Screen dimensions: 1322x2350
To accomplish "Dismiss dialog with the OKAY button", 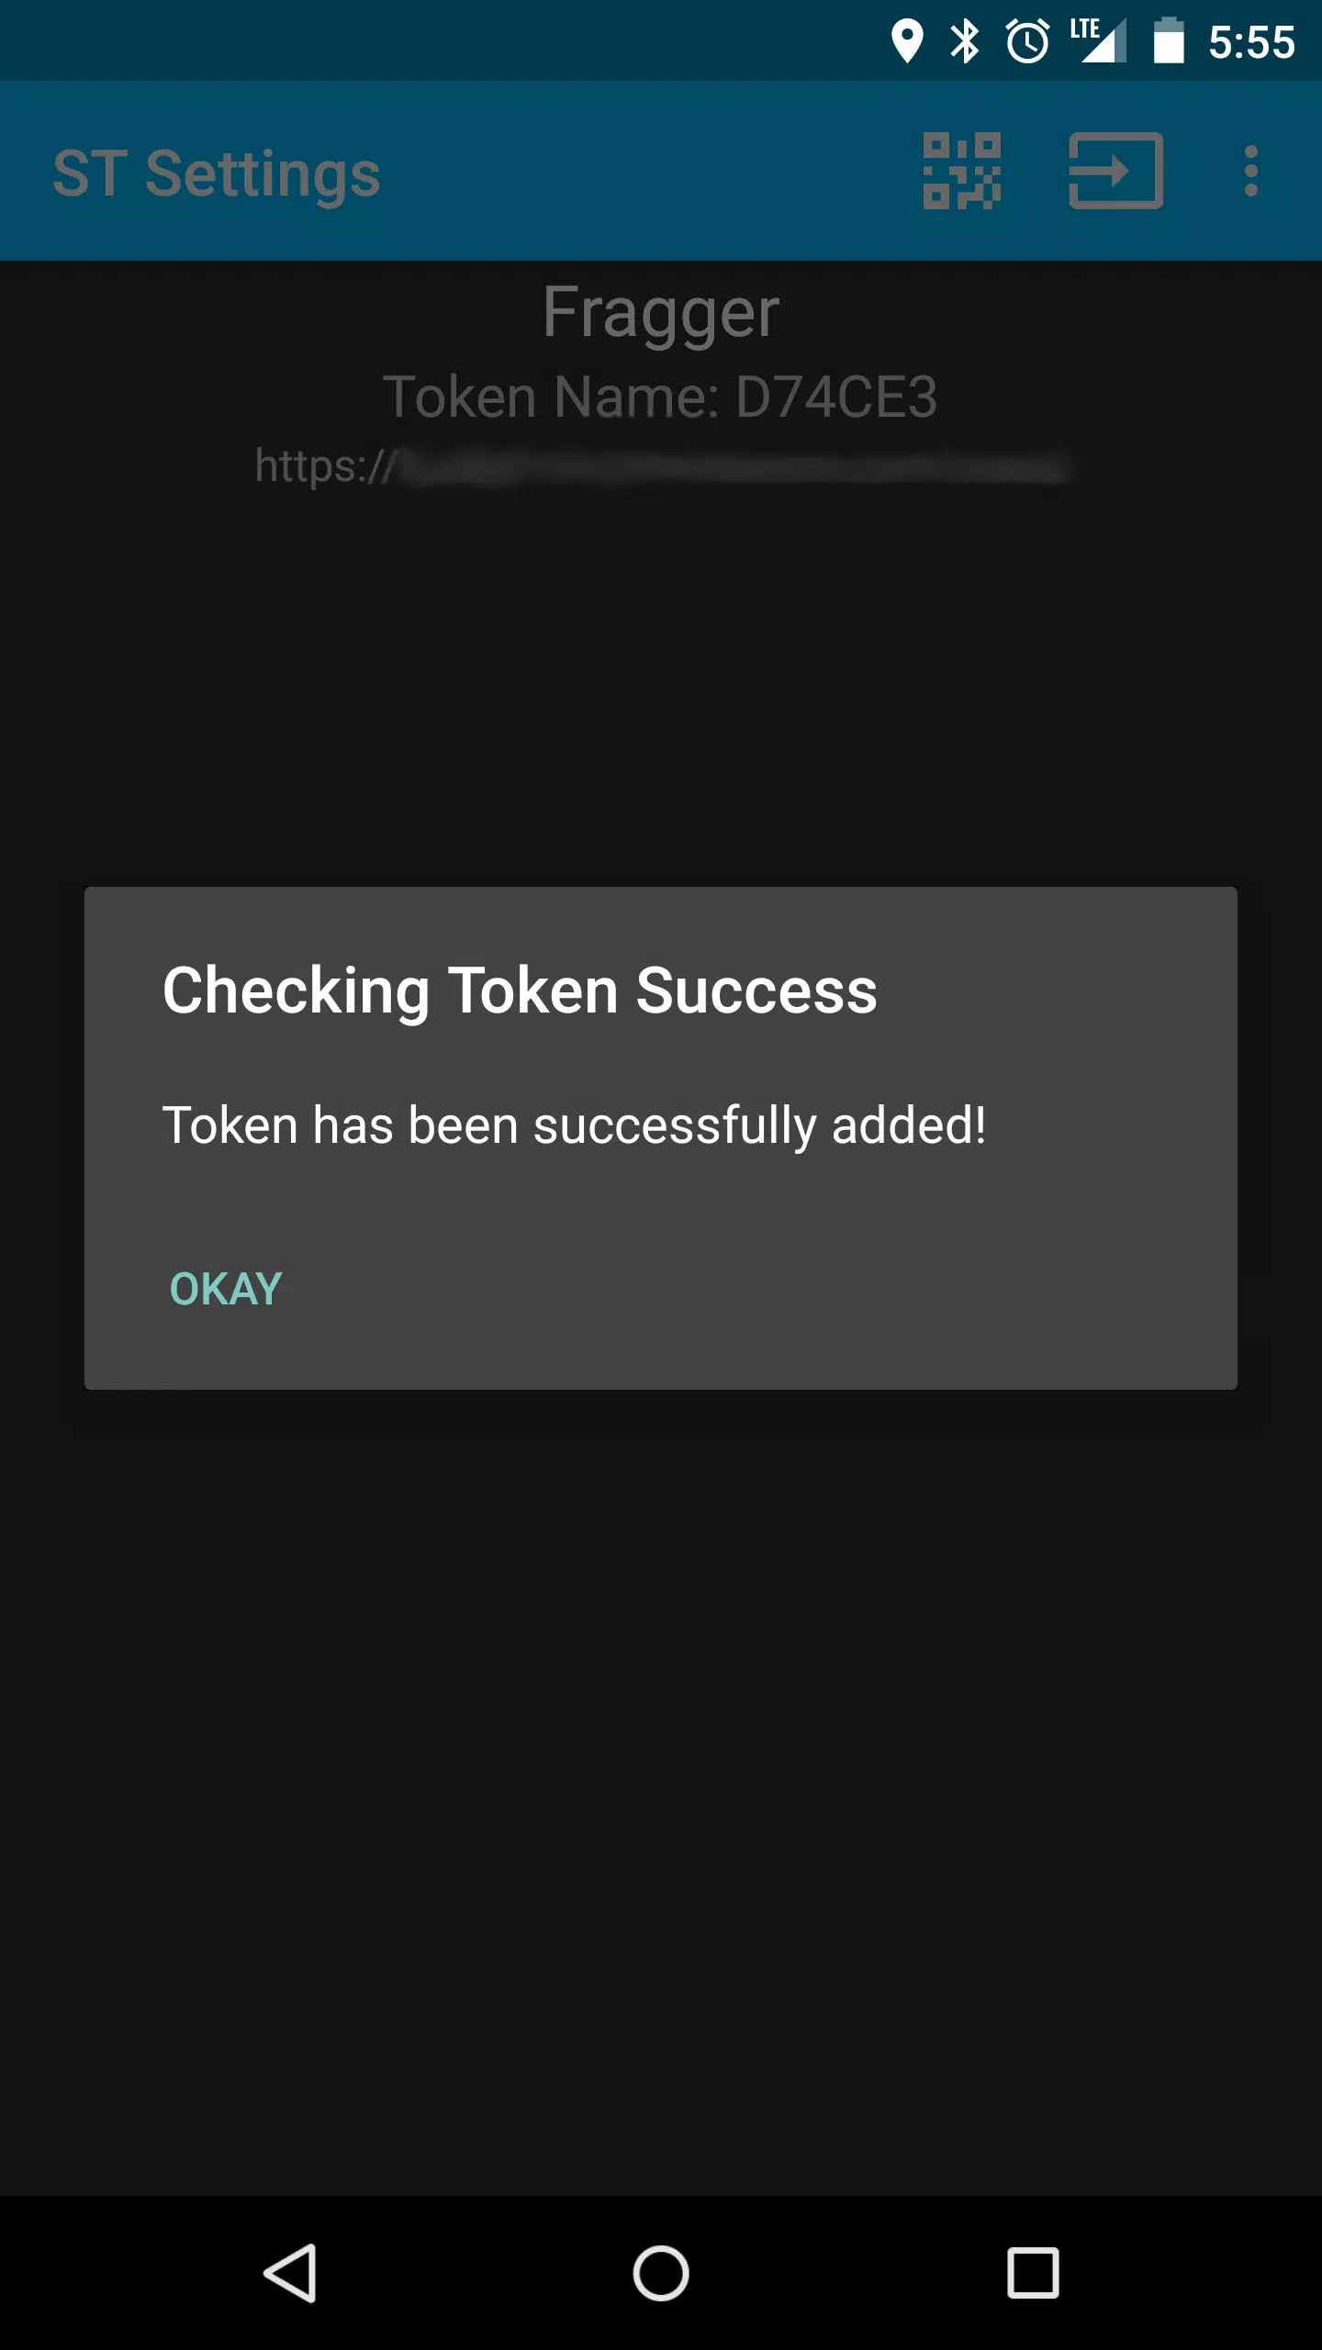I will click(226, 1289).
